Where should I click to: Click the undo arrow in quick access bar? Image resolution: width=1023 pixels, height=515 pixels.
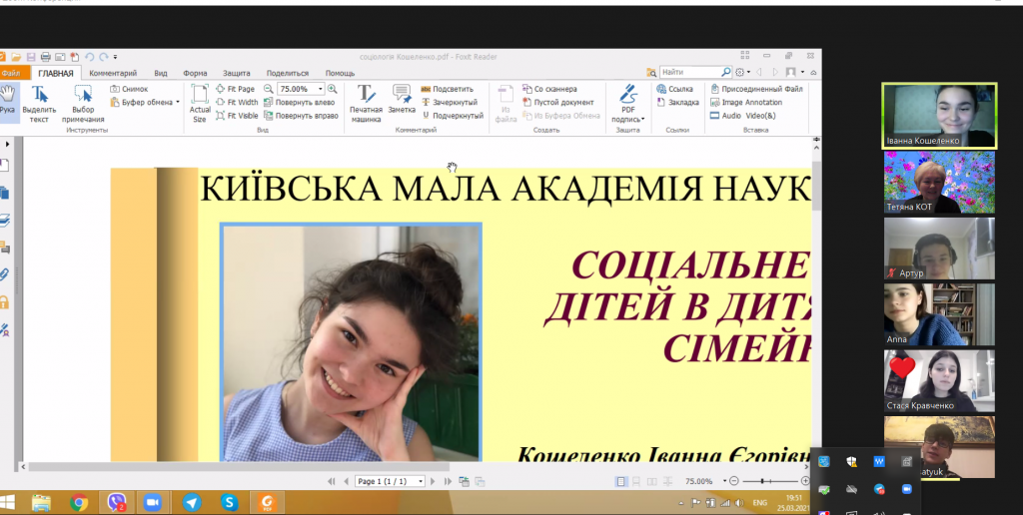click(x=90, y=57)
